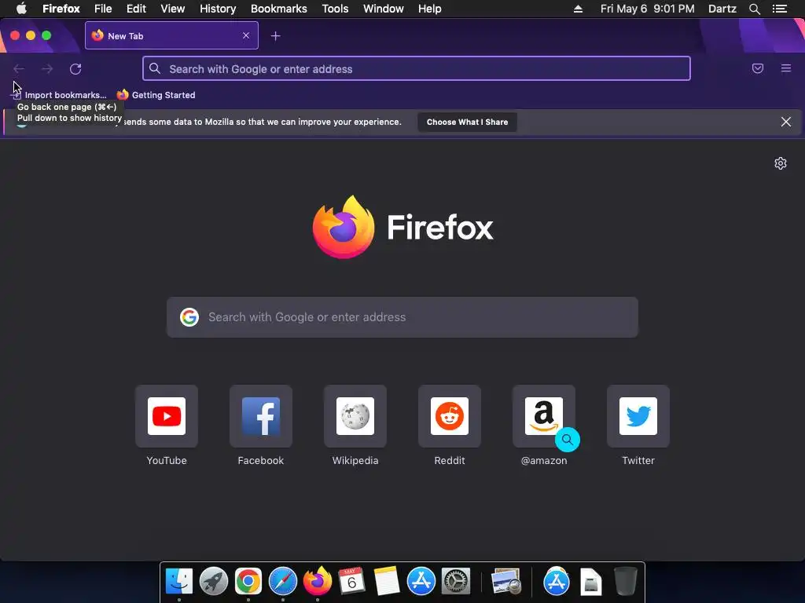Open the History menu

[x=218, y=9]
